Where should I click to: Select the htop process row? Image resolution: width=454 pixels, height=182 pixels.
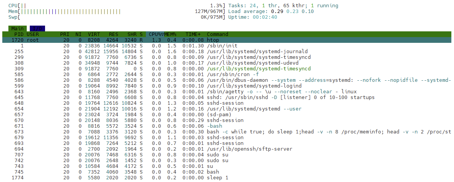227,40
